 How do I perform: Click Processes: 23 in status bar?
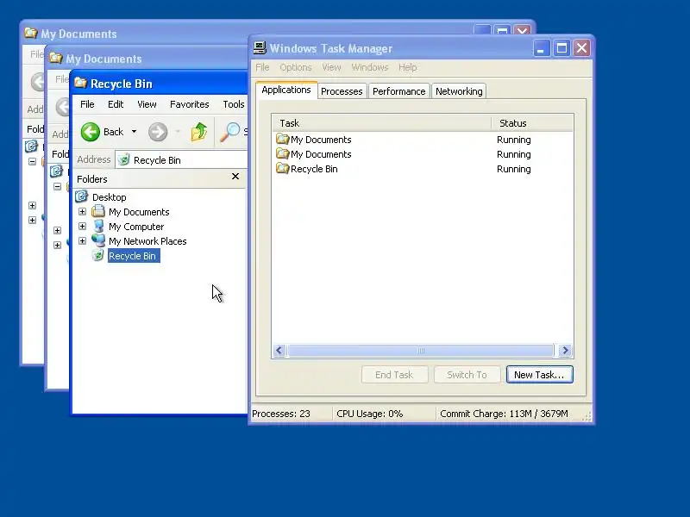click(x=281, y=414)
